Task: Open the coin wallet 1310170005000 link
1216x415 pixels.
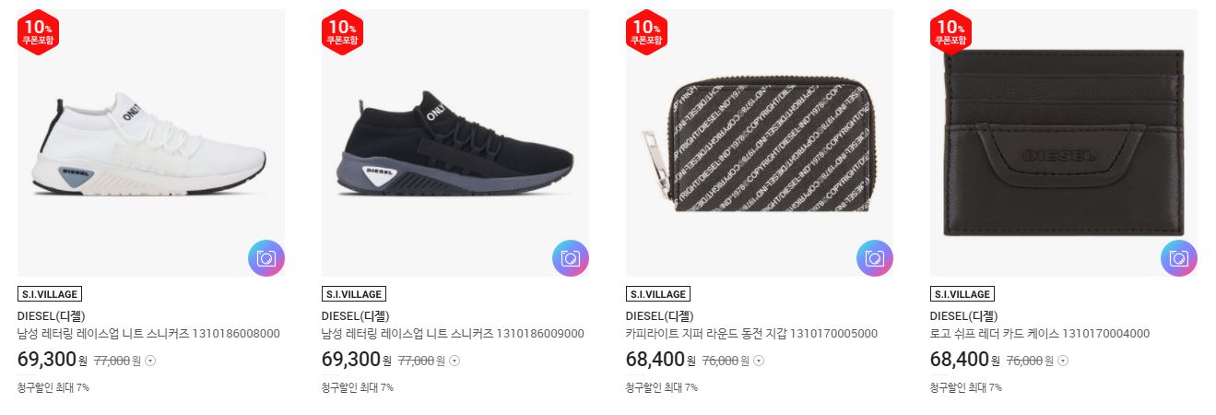Action: (x=751, y=334)
